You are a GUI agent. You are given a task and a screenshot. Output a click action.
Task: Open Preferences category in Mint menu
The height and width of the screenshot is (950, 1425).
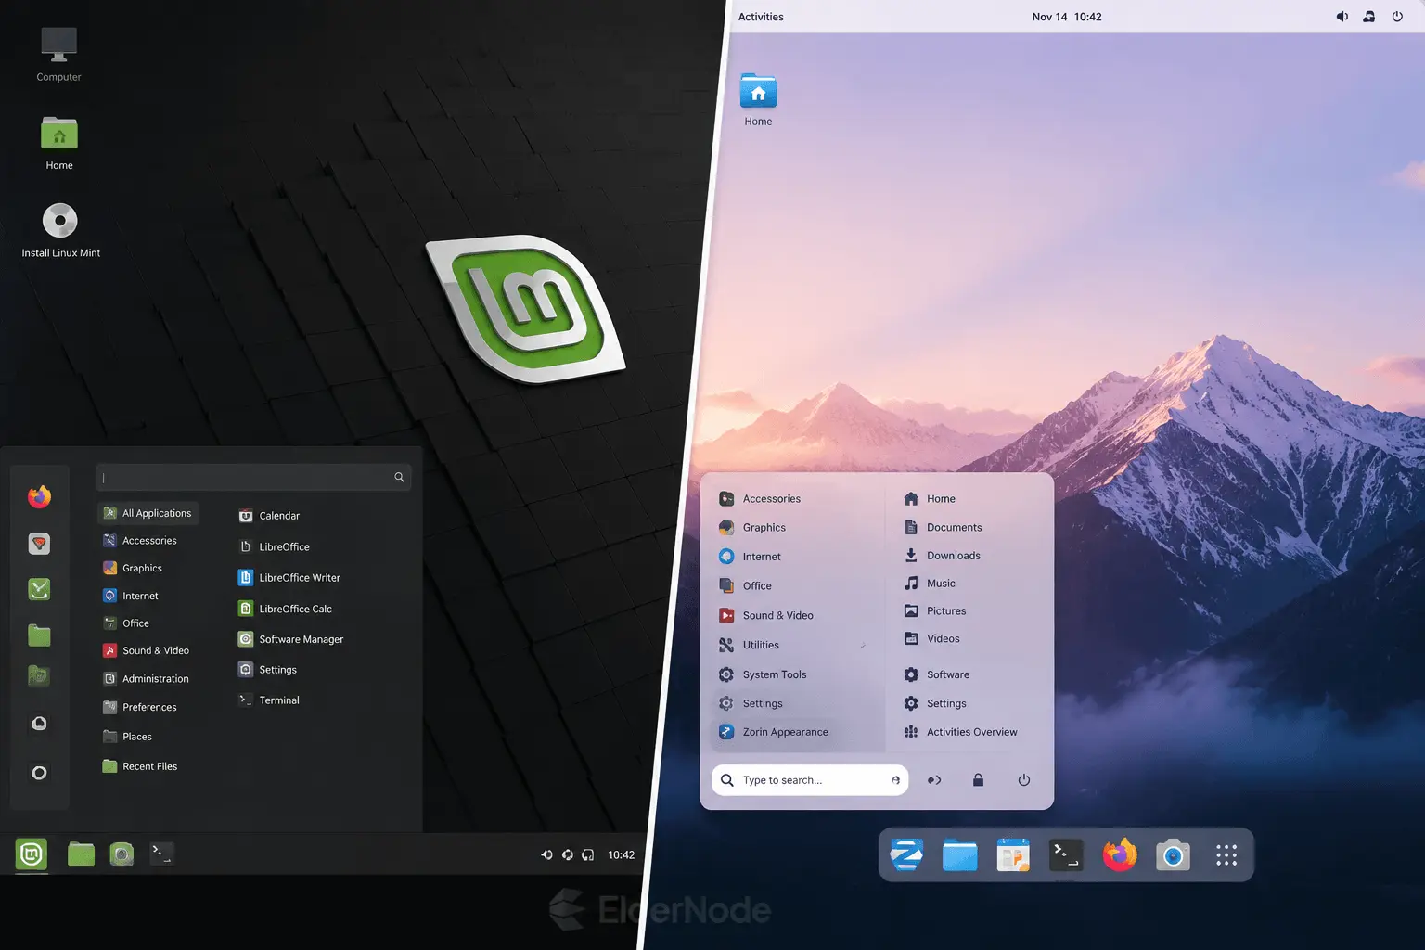pos(139,707)
